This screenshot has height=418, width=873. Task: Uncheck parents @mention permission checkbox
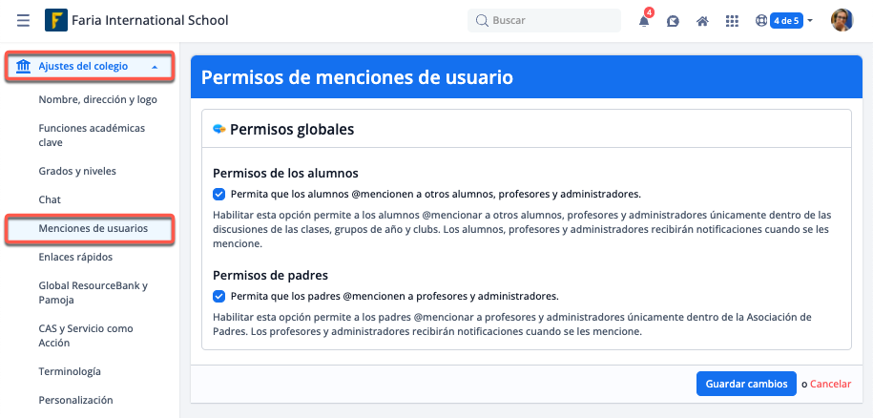[219, 296]
